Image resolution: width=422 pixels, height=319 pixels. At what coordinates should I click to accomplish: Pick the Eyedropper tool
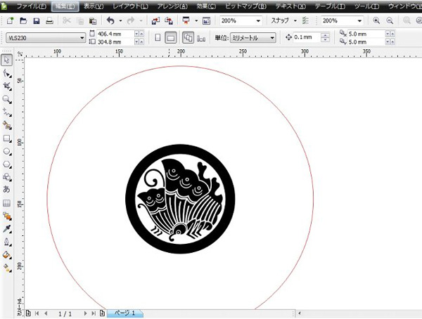coord(7,228)
